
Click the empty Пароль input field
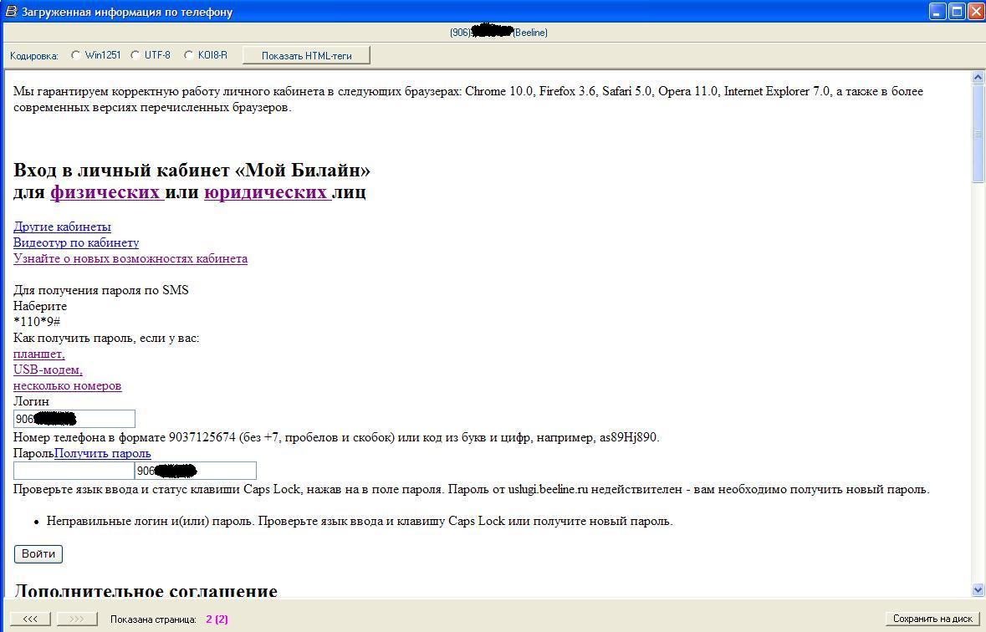click(74, 471)
